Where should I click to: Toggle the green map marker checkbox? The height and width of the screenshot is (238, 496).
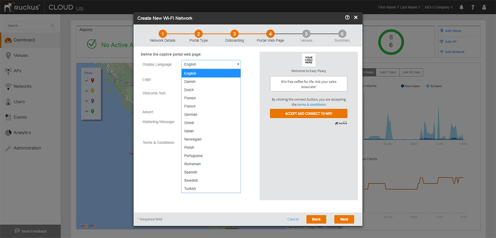click(x=87, y=111)
